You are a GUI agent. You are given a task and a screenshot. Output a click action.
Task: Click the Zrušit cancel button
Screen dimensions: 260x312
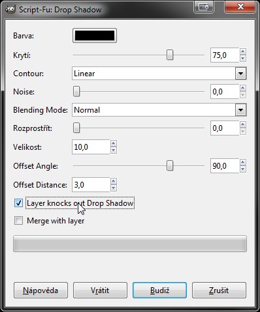pos(219,291)
